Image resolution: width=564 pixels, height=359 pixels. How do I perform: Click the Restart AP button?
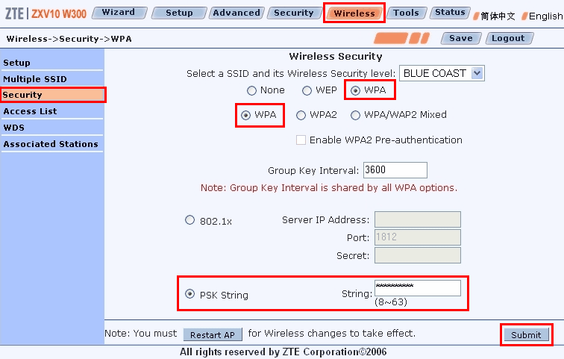(x=213, y=334)
